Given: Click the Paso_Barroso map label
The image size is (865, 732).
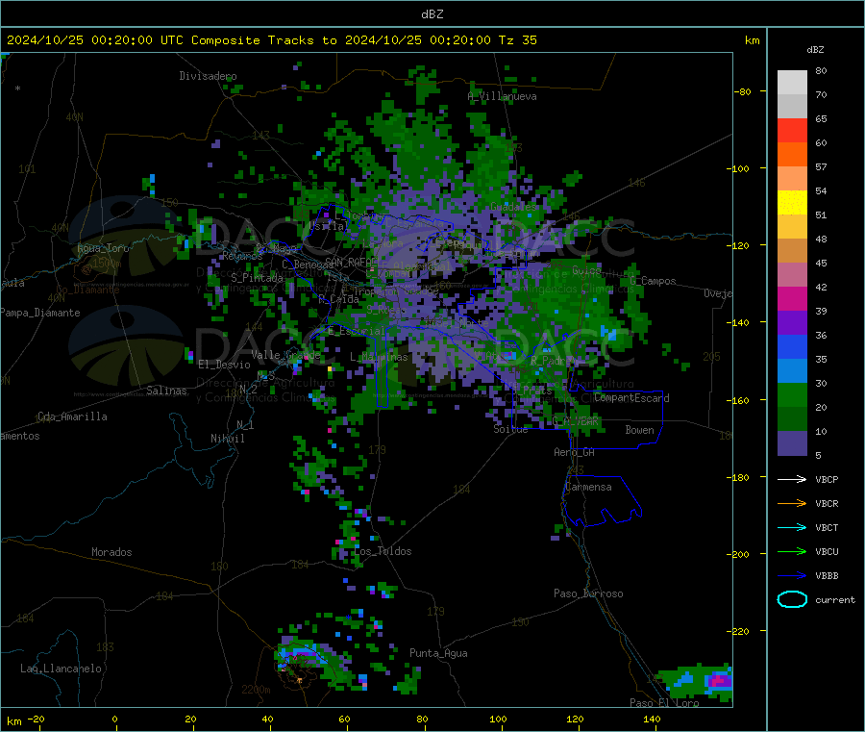Looking at the screenshot, I should click(588, 593).
